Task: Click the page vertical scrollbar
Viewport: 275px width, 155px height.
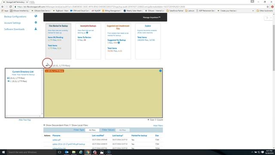Action: [274, 47]
